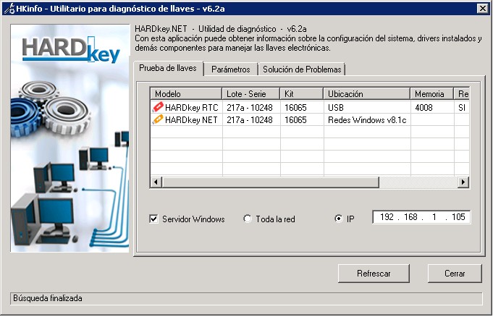493x317 pixels.
Task: Select the IP radio option
Action: (338, 219)
